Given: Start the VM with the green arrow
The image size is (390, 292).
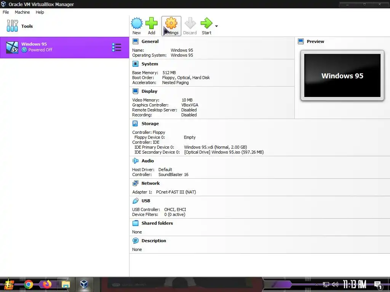Looking at the screenshot, I should [x=206, y=23].
